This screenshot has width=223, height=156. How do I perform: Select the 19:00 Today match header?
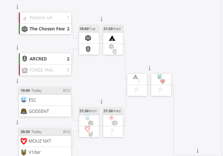tap(45, 90)
